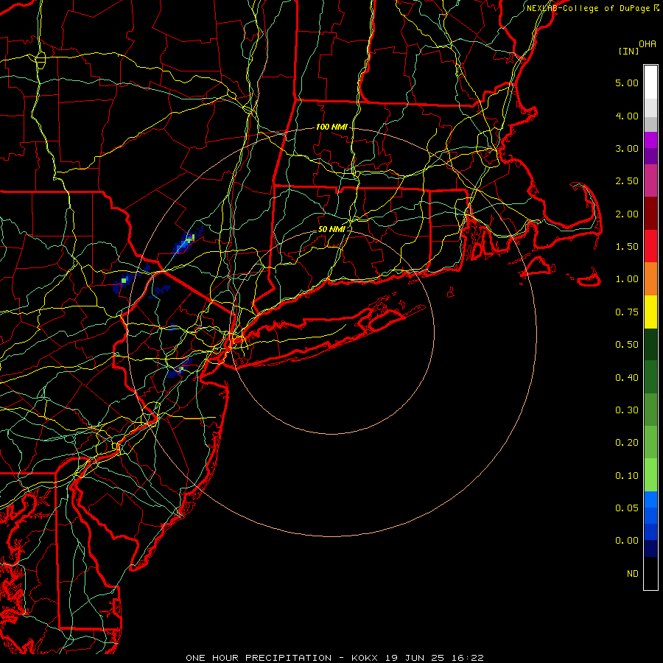Image resolution: width=663 pixels, height=663 pixels.
Task: Click the "OHA" product code label
Action: click(x=648, y=44)
